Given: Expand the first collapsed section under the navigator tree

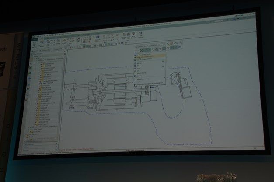Looking at the screenshot, I should point(41,144).
